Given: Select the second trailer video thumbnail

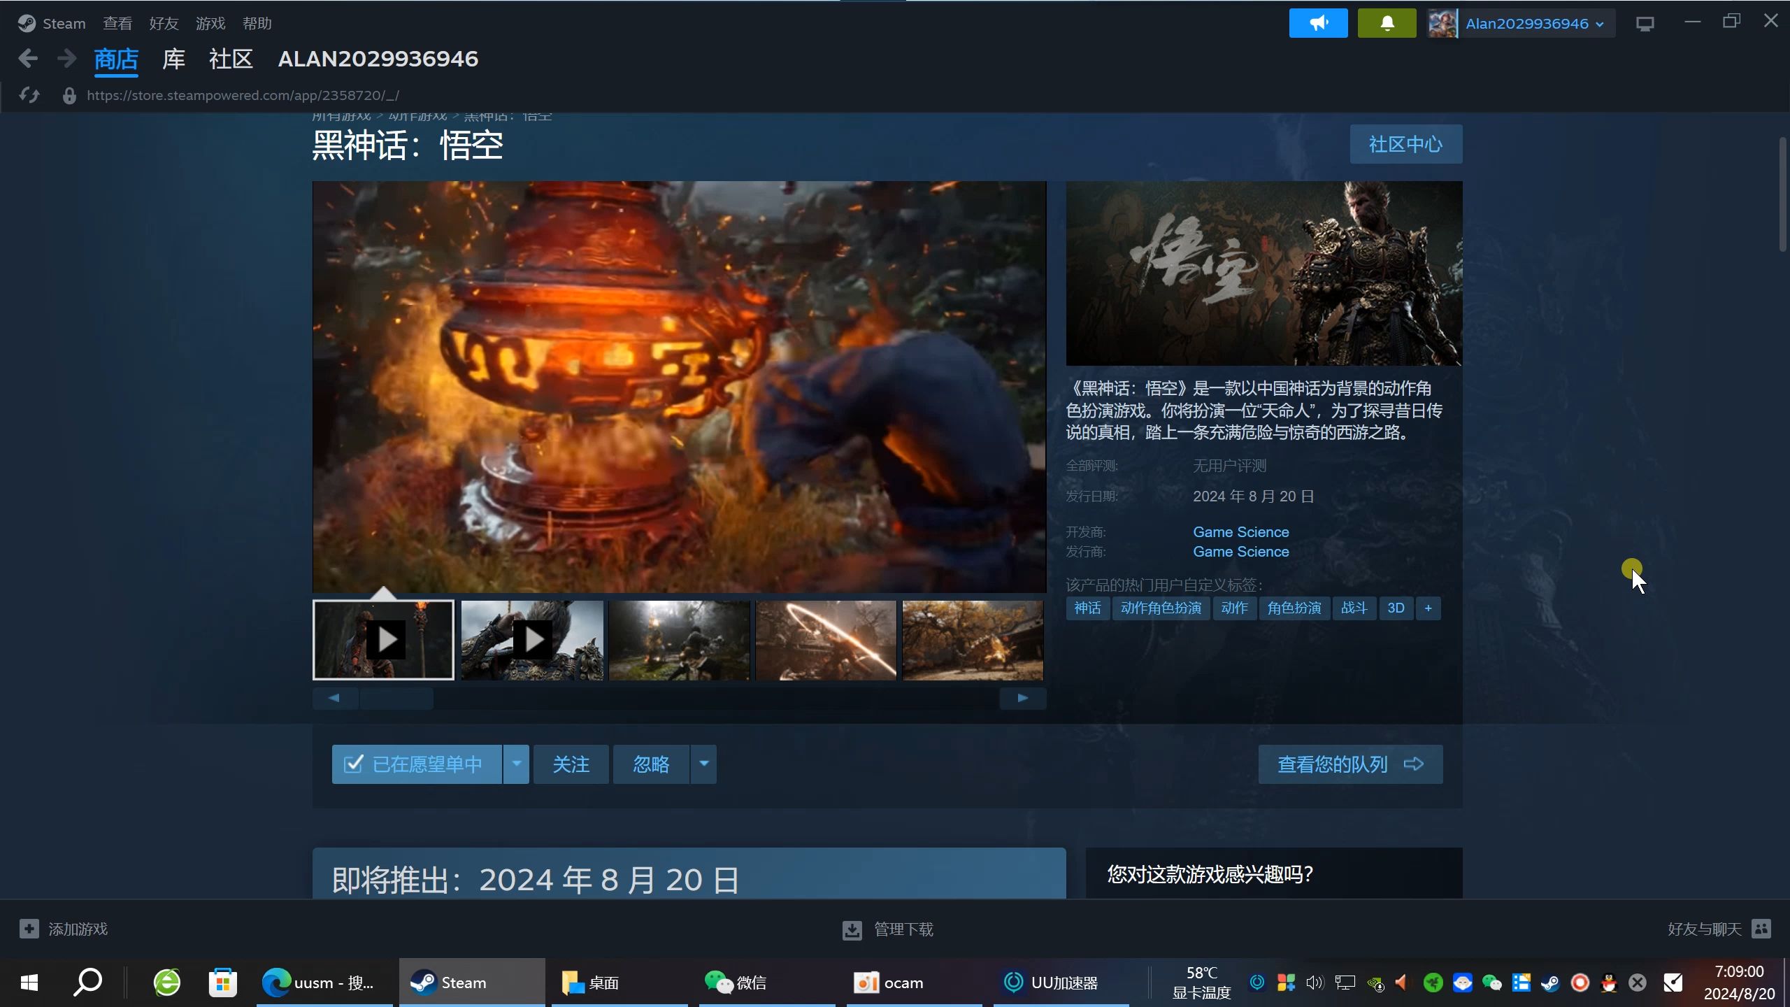Looking at the screenshot, I should [x=532, y=640].
